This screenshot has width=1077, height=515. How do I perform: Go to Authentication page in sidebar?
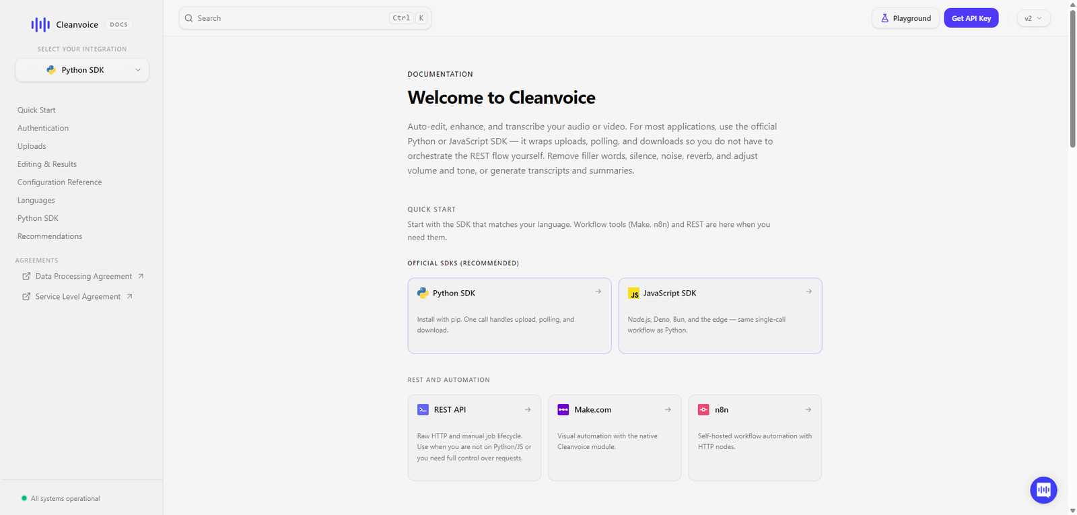pyautogui.click(x=43, y=128)
